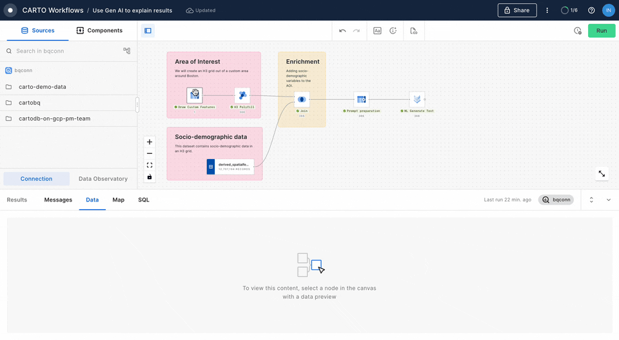Viewport: 619px width, 340px height.
Task: Select the ML Generate Text node
Action: [x=417, y=99]
